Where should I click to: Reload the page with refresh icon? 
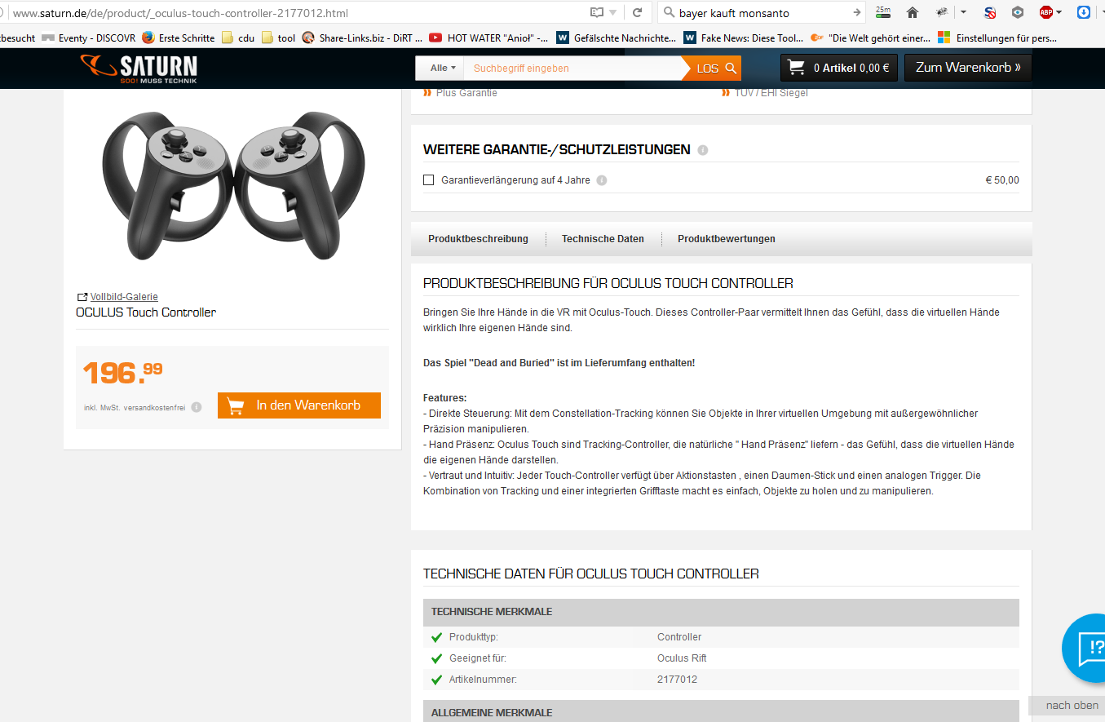pos(638,12)
